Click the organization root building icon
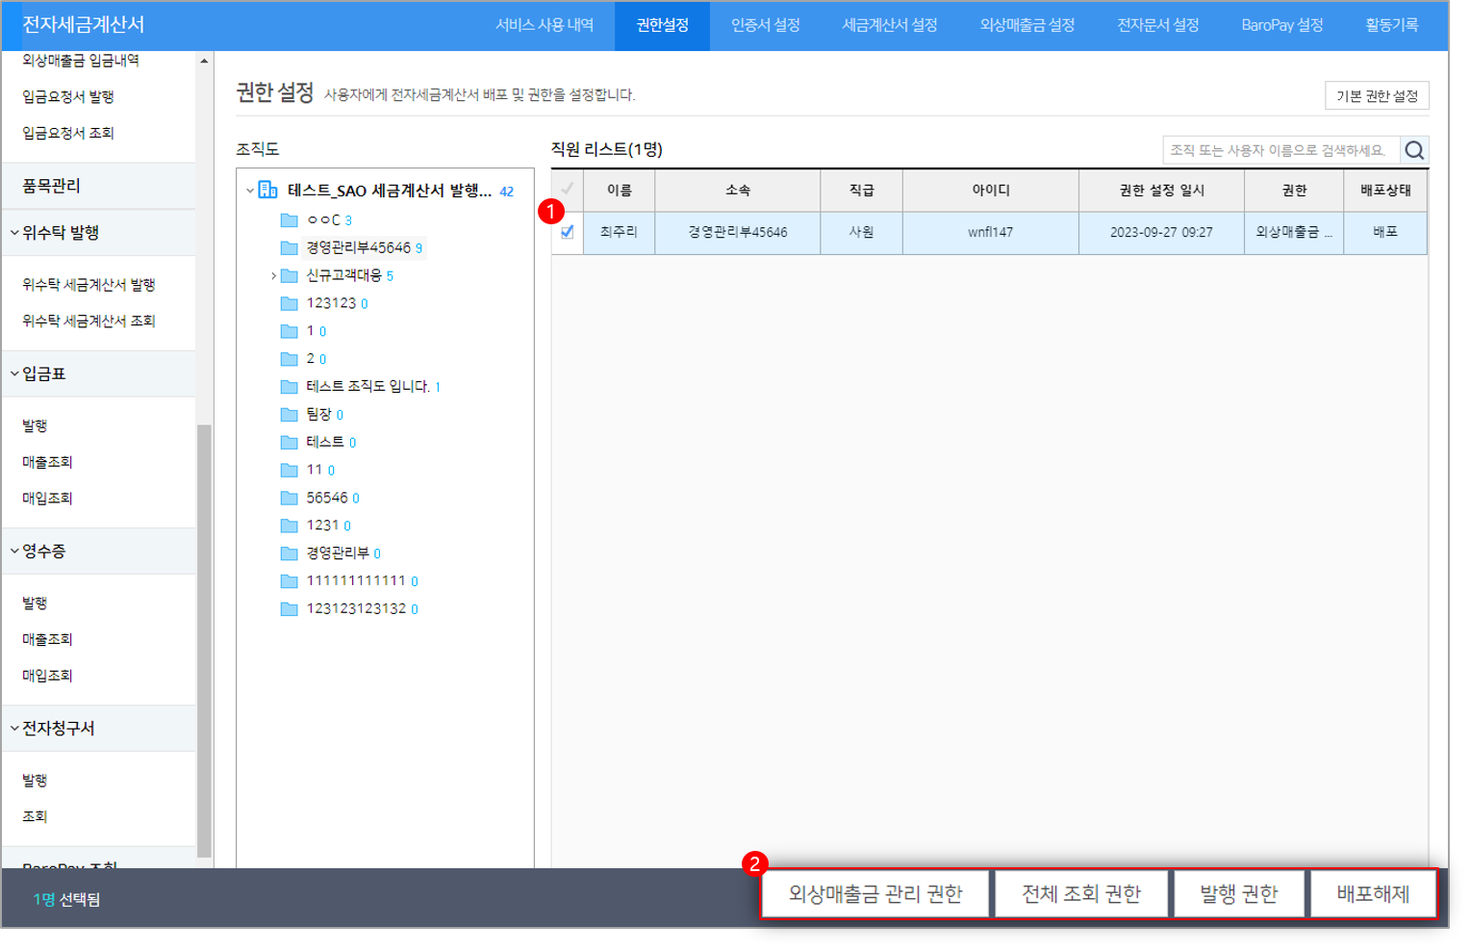 [268, 191]
